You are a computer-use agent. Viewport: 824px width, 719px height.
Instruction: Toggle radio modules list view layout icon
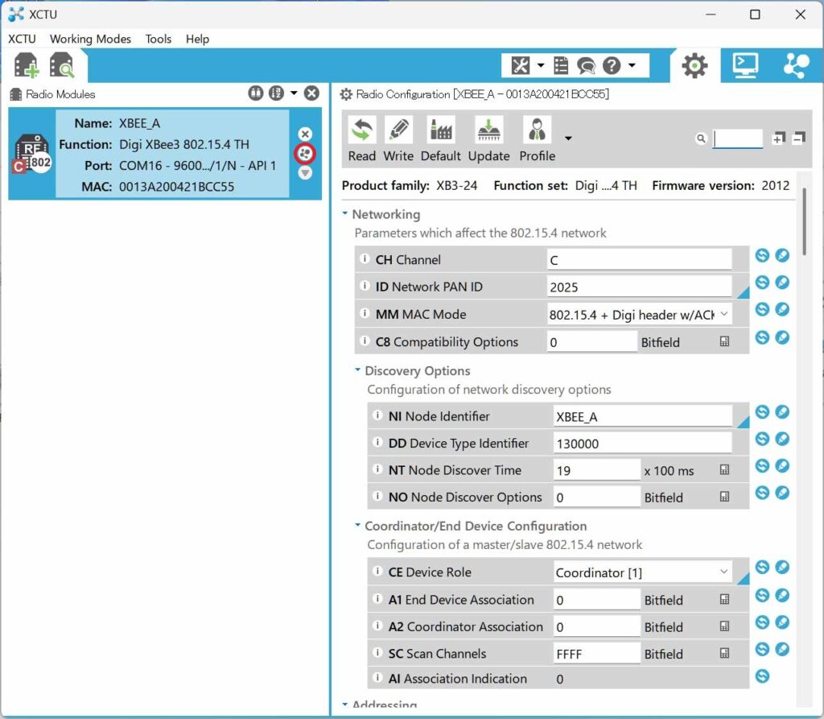pos(255,93)
